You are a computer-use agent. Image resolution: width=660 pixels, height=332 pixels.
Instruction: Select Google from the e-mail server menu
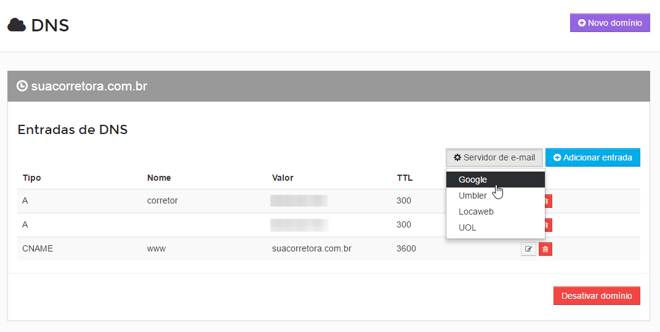[473, 180]
